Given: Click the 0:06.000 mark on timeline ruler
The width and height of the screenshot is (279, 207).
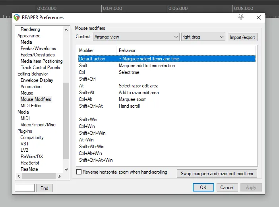Looking at the screenshot, I should (x=178, y=8).
